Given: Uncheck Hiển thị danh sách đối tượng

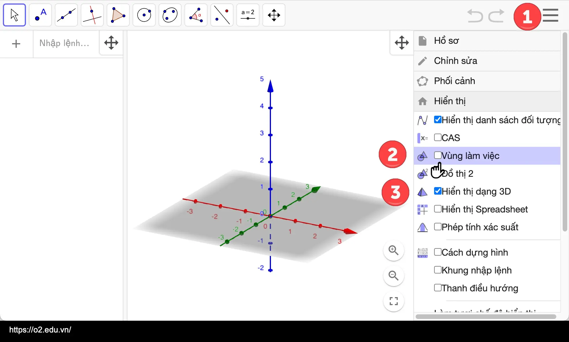Looking at the screenshot, I should [438, 119].
